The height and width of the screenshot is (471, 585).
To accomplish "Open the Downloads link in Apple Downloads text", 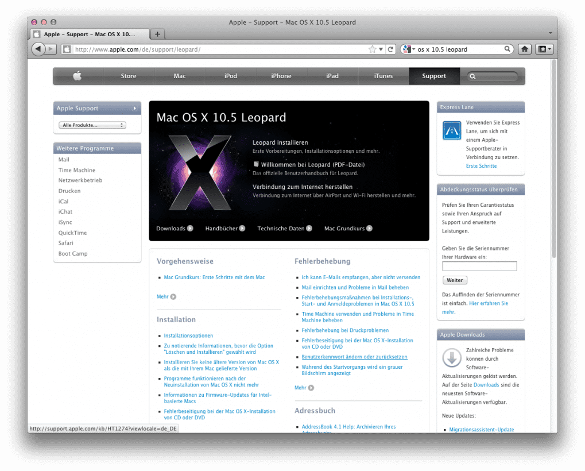I will pos(486,385).
